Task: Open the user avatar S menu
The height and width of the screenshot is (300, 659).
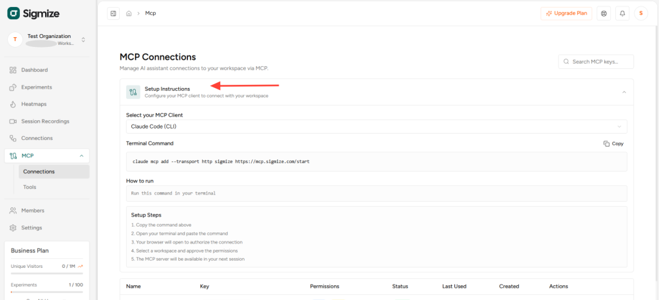Action: 641,13
